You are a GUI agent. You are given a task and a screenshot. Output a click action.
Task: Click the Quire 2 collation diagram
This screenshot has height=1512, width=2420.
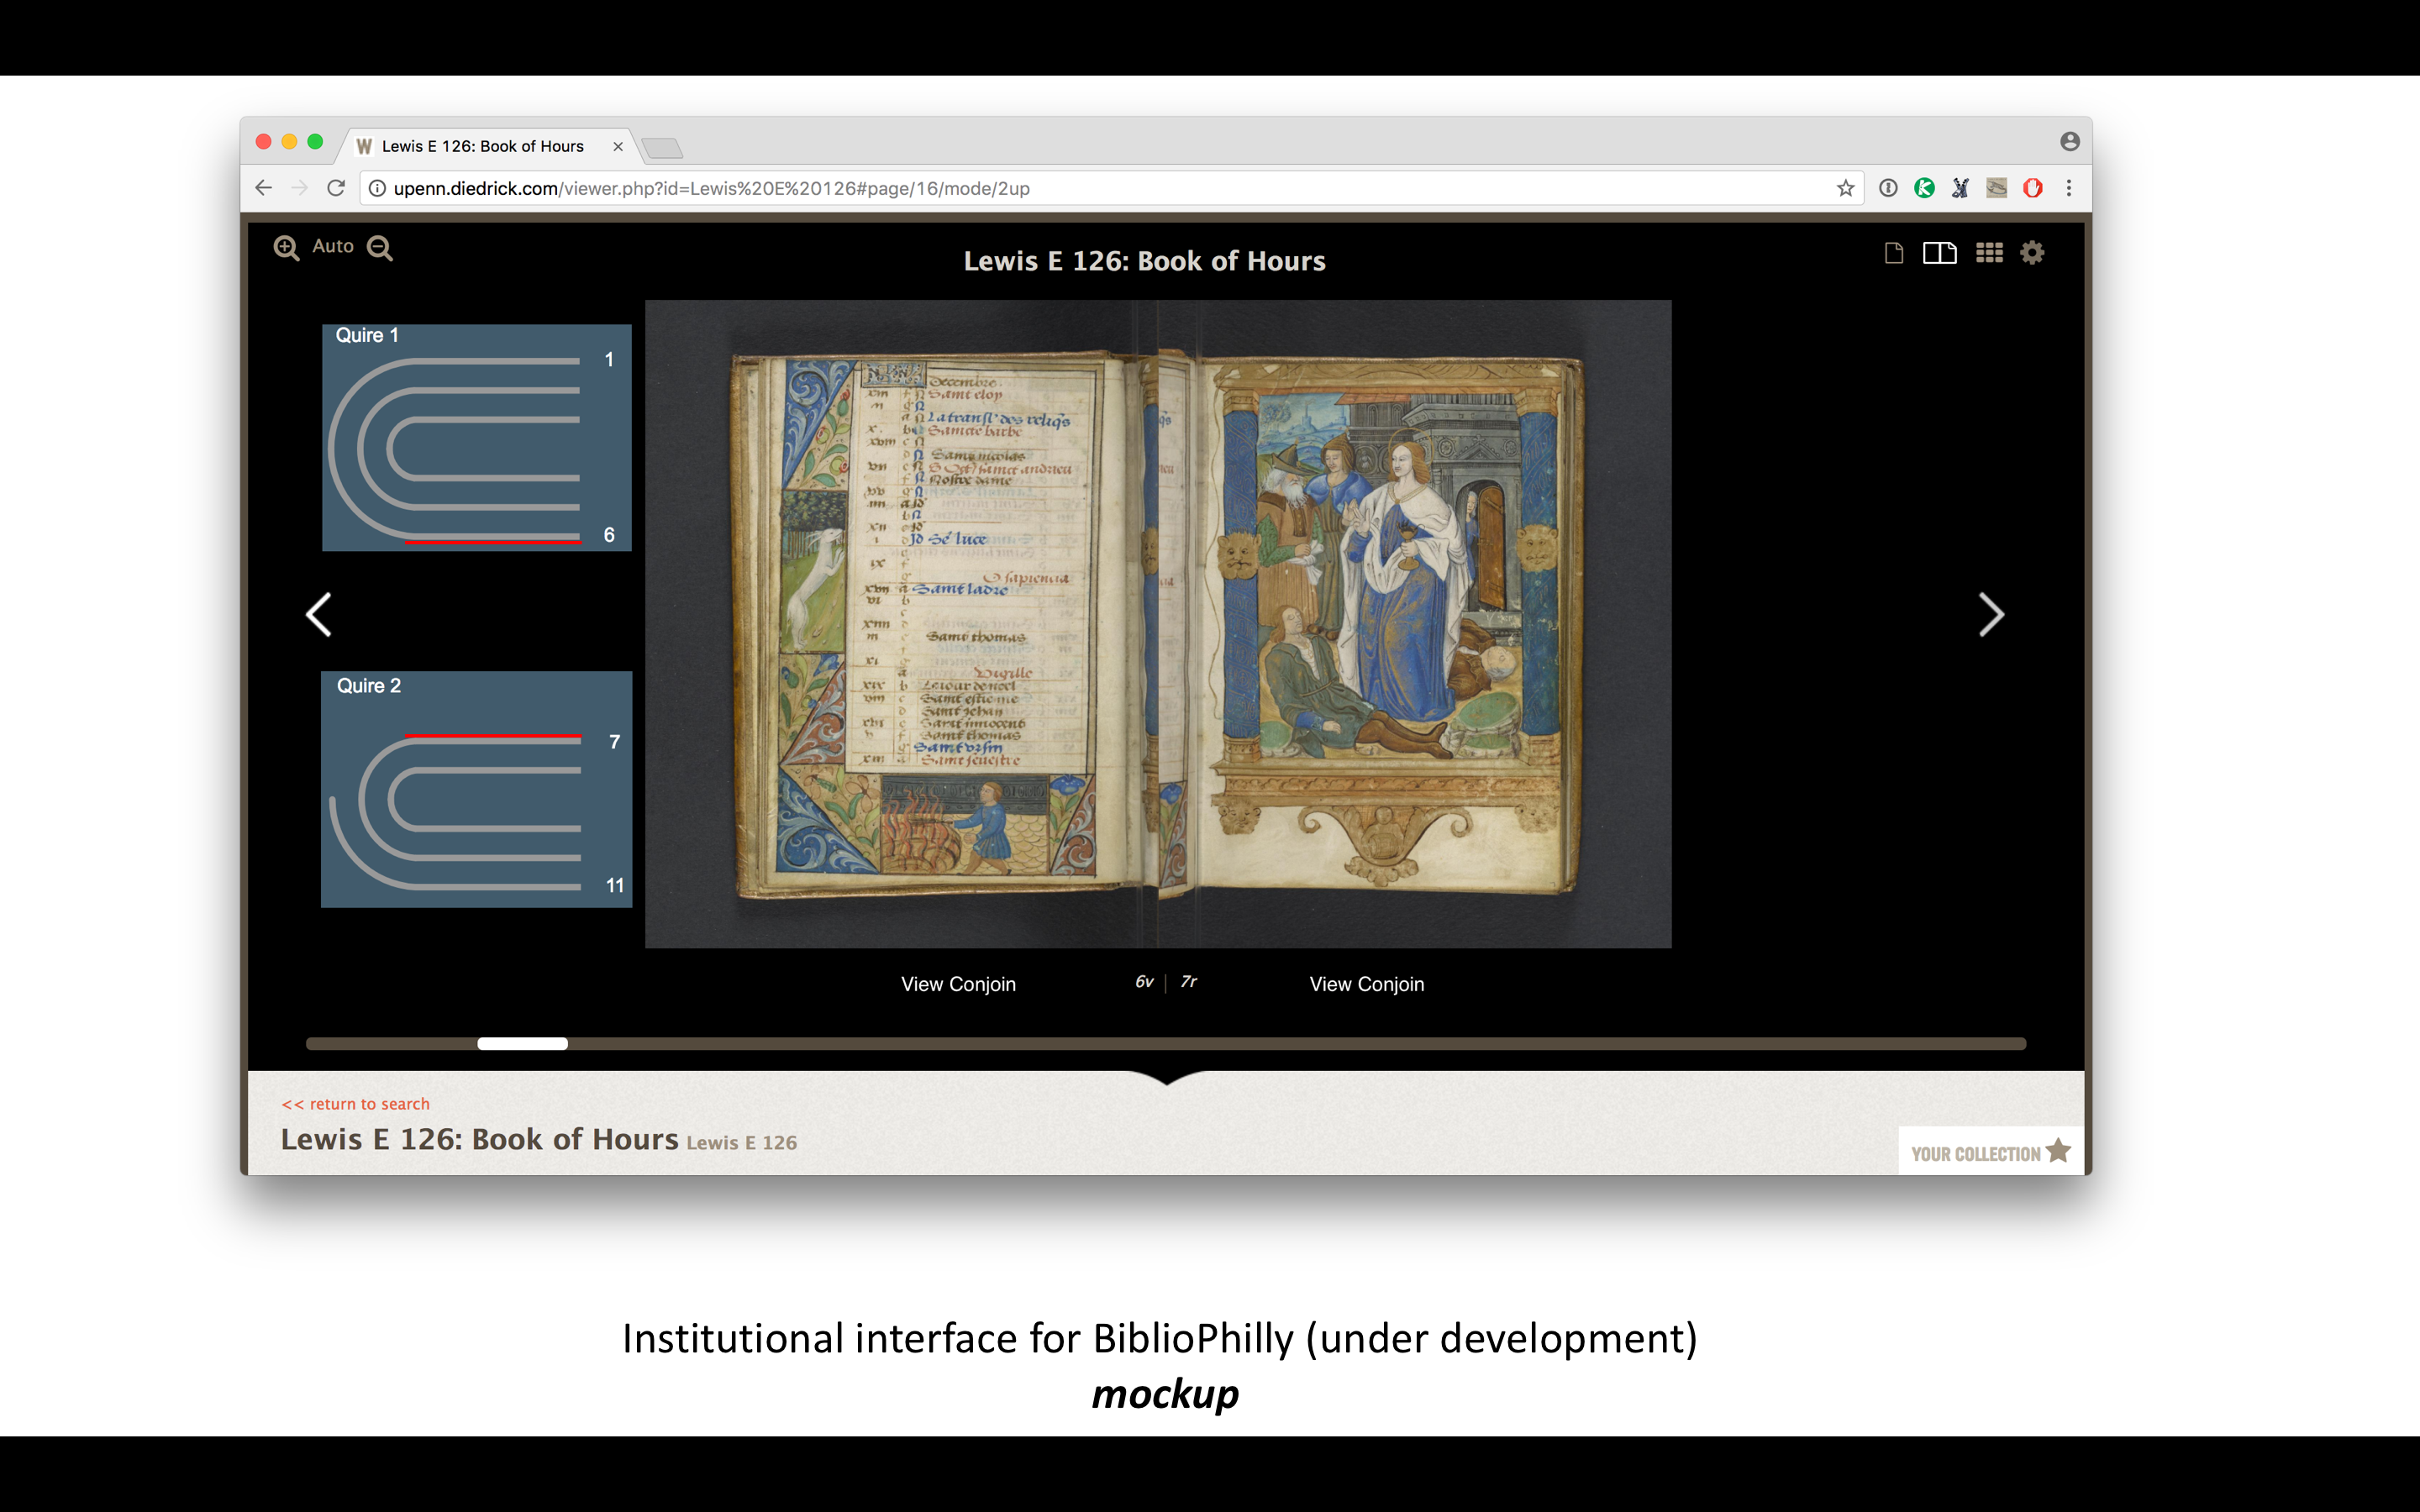477,789
